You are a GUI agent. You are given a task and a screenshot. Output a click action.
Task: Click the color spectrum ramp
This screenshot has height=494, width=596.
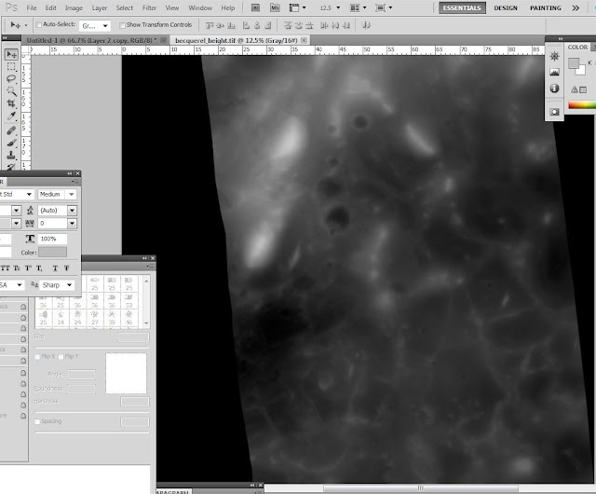tap(582, 105)
